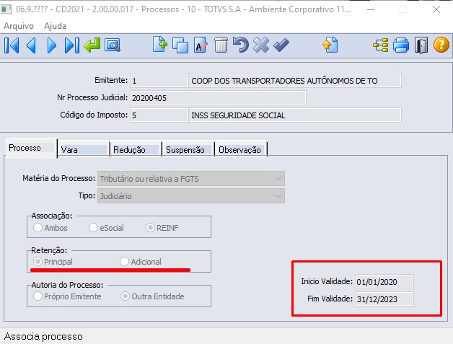
Task: Click the Emitente code field
Action: click(x=159, y=81)
